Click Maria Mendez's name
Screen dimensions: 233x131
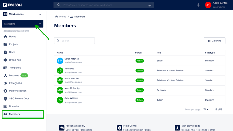pos(72,78)
